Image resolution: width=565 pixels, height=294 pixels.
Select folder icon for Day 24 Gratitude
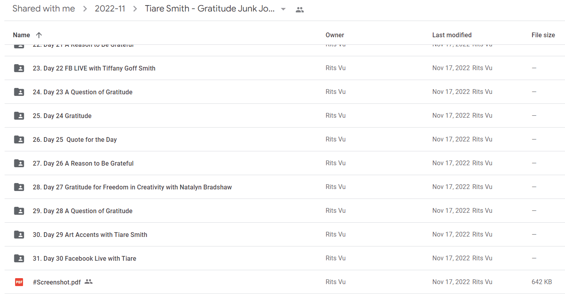[x=19, y=116]
